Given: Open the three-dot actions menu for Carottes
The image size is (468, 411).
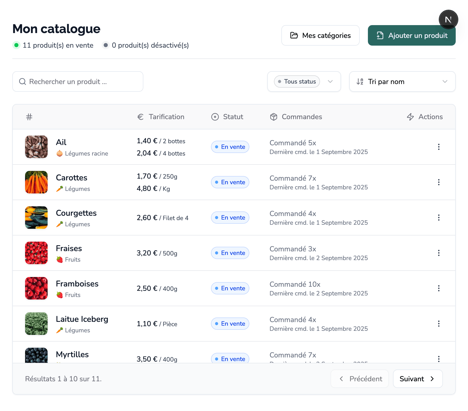Looking at the screenshot, I should 439,182.
